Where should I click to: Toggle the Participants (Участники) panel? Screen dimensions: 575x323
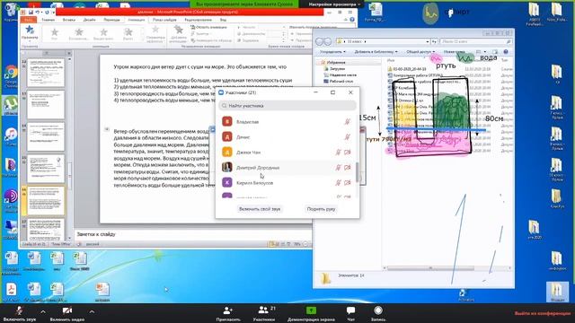[x=264, y=314]
